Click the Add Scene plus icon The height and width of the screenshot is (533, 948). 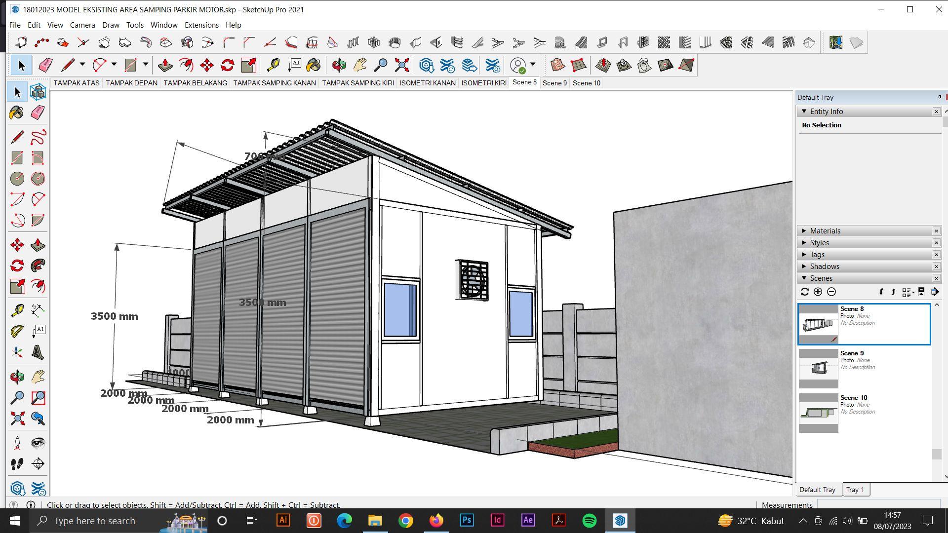coord(818,292)
